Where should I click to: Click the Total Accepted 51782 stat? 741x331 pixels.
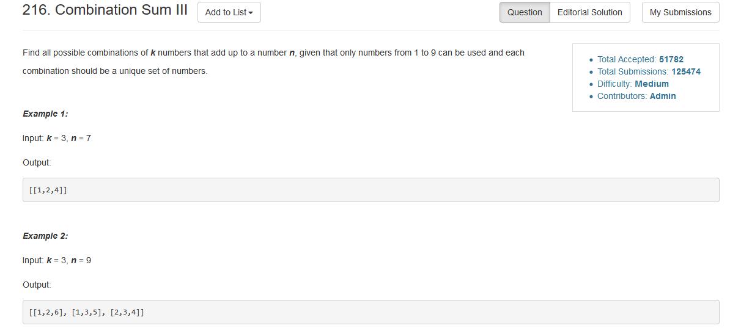click(640, 59)
